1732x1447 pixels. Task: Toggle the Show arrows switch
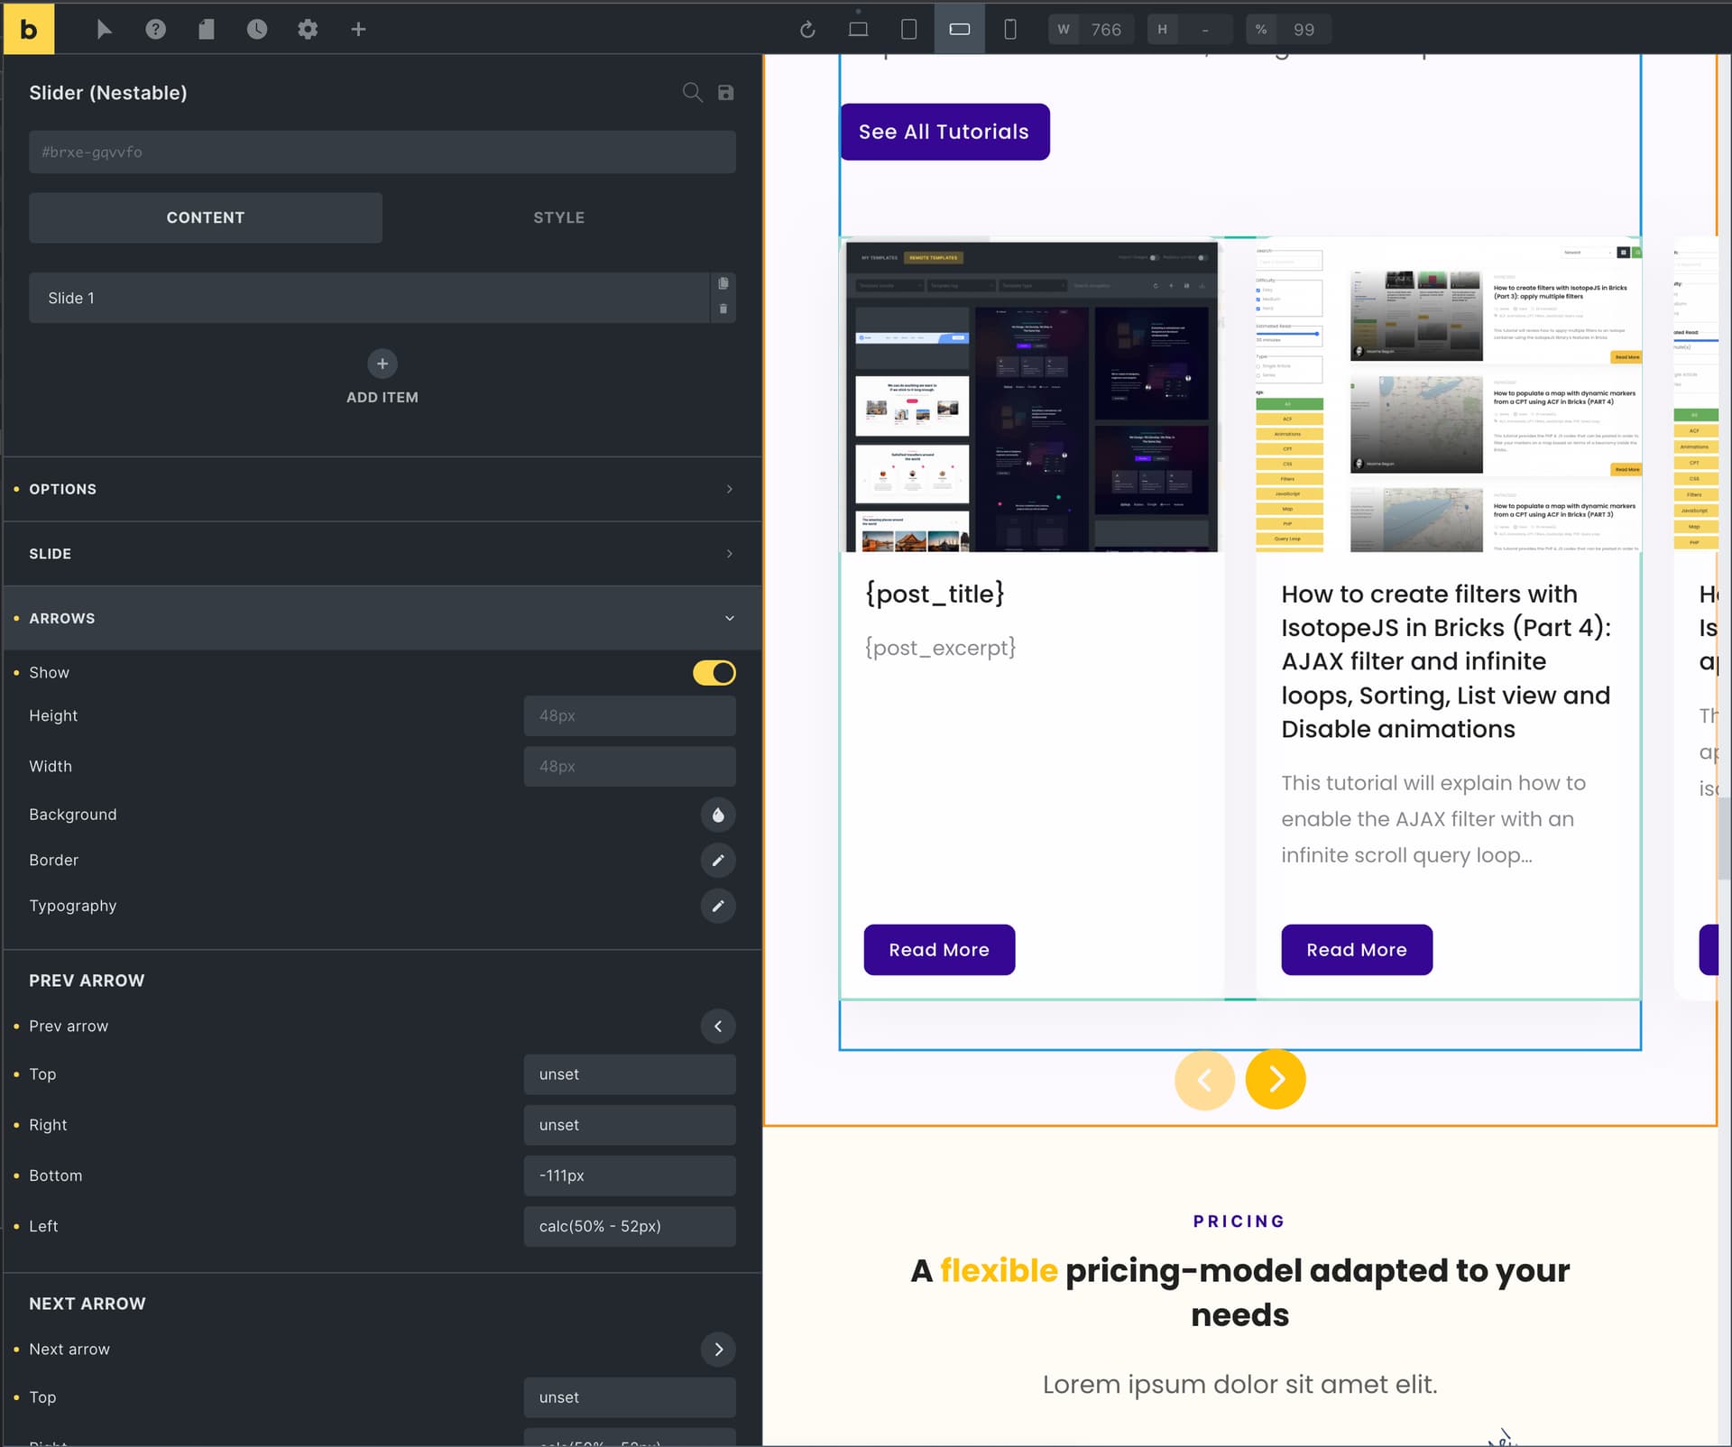click(714, 673)
